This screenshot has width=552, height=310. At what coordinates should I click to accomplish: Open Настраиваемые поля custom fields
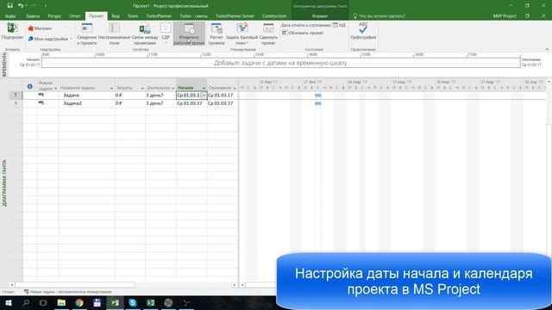tap(114, 34)
